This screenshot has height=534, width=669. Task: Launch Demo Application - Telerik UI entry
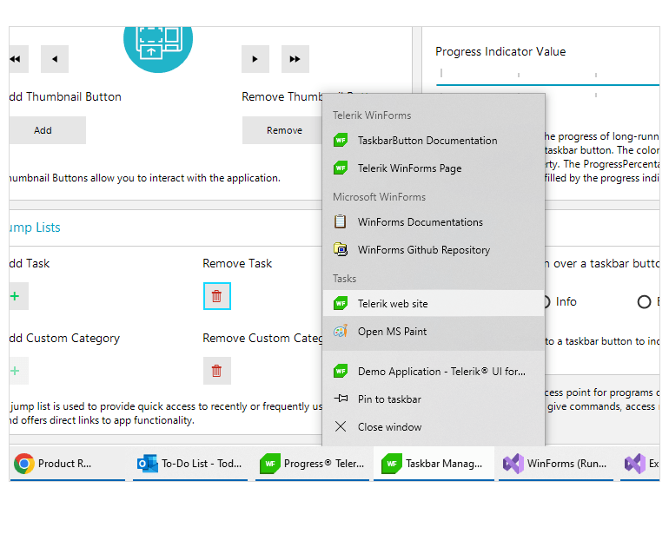(x=434, y=371)
